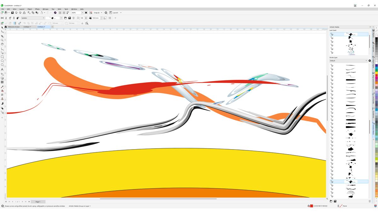Enable Sprayer mode on the property bar
Viewport: 378px width, 212px height.
(x=10, y=18)
